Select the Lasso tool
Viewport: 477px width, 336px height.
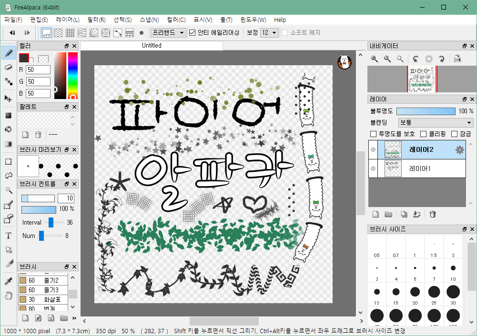pyautogui.click(x=9, y=175)
